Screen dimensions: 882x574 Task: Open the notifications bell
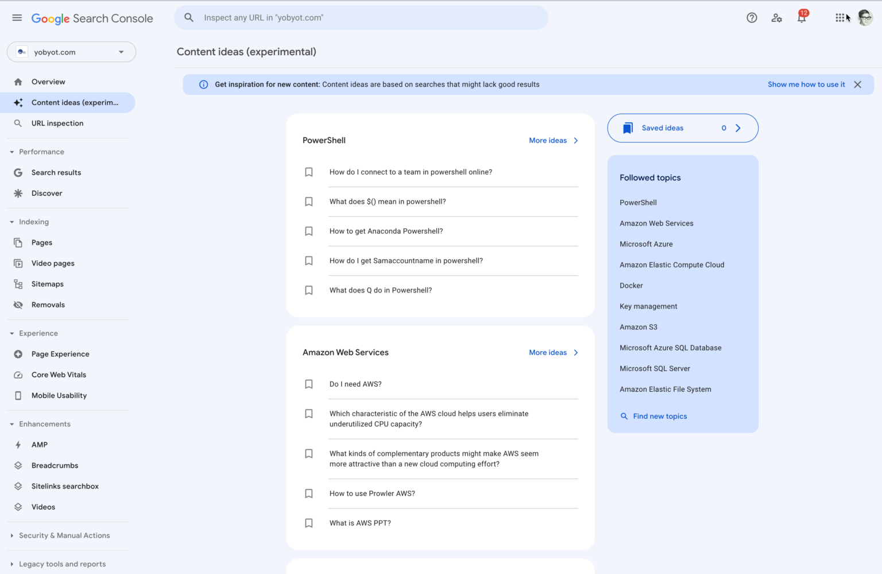[x=802, y=18]
